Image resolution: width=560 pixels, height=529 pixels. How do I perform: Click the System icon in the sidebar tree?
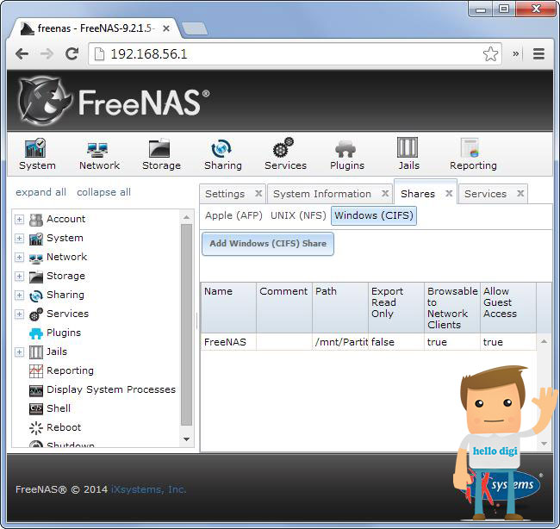tap(35, 239)
